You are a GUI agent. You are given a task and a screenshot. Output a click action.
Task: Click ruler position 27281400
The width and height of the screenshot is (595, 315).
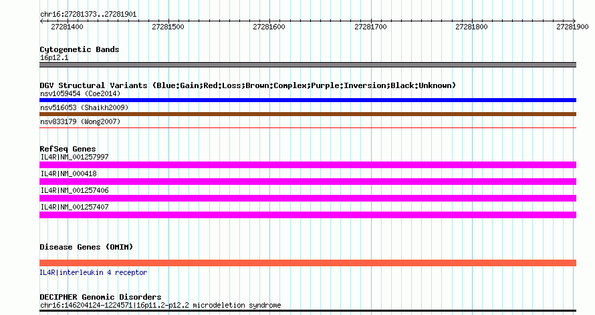(x=67, y=27)
